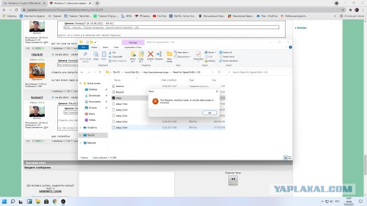367x206 pixels.
Task: Select Pictures in the navigation pane
Action: (93, 108)
